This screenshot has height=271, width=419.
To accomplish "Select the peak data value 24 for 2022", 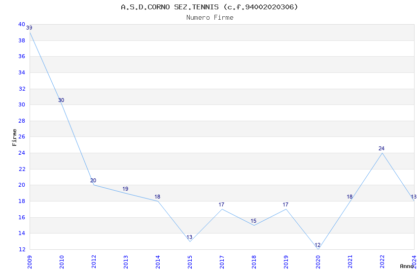I will pyautogui.click(x=382, y=148).
